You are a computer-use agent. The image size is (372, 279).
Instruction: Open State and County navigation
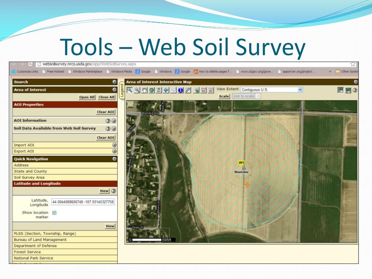pyautogui.click(x=65, y=171)
